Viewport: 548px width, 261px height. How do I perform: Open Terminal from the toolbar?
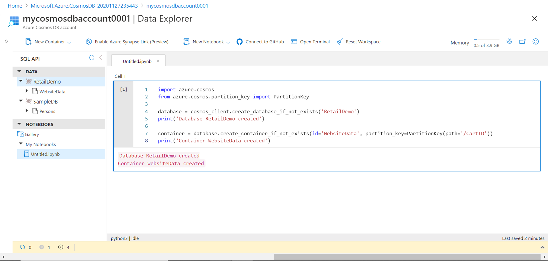click(310, 42)
